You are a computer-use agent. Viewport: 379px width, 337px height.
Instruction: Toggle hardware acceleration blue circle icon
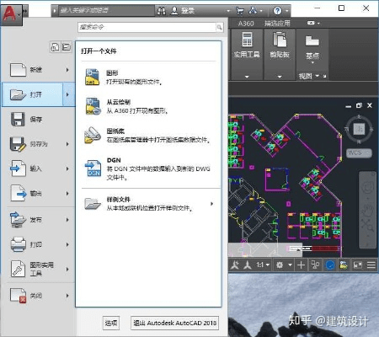(x=330, y=265)
